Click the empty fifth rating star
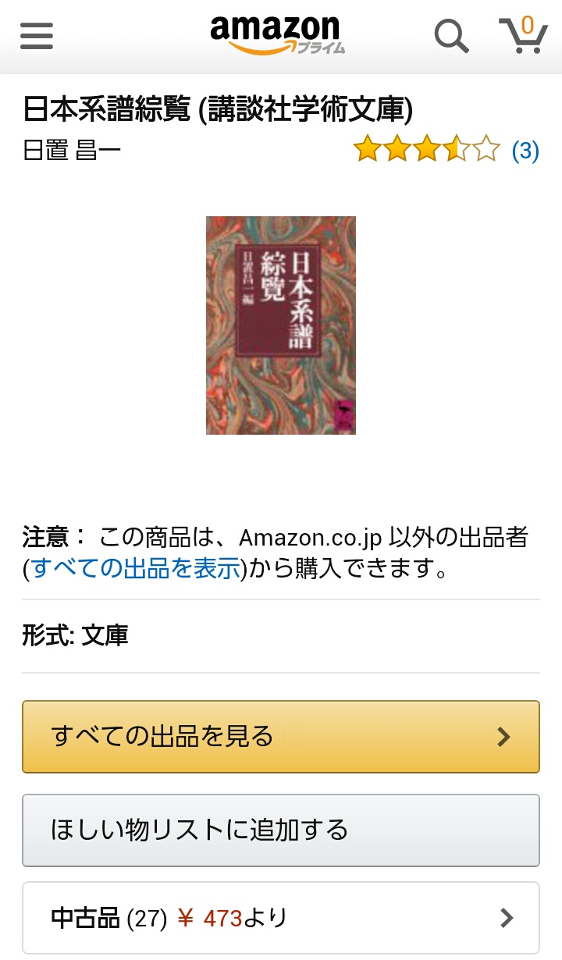Screen dimensions: 562x960 coord(486,149)
